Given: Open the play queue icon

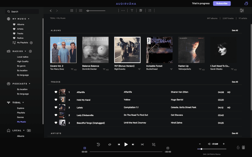Looking at the screenshot, I should pyautogui.click(x=154, y=144).
